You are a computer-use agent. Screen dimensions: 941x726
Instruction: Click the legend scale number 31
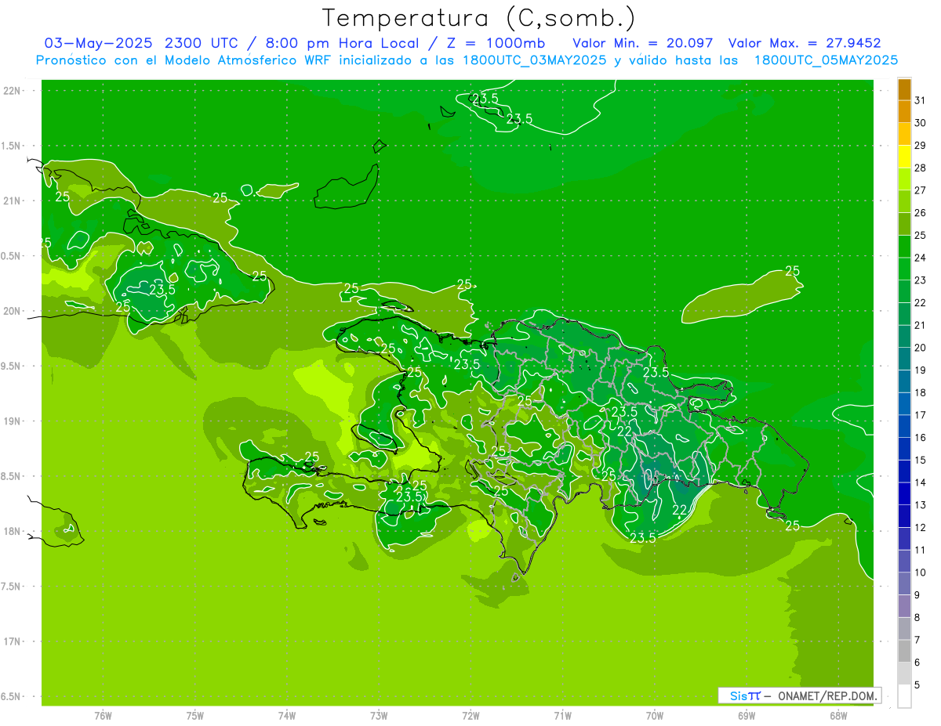(x=920, y=100)
